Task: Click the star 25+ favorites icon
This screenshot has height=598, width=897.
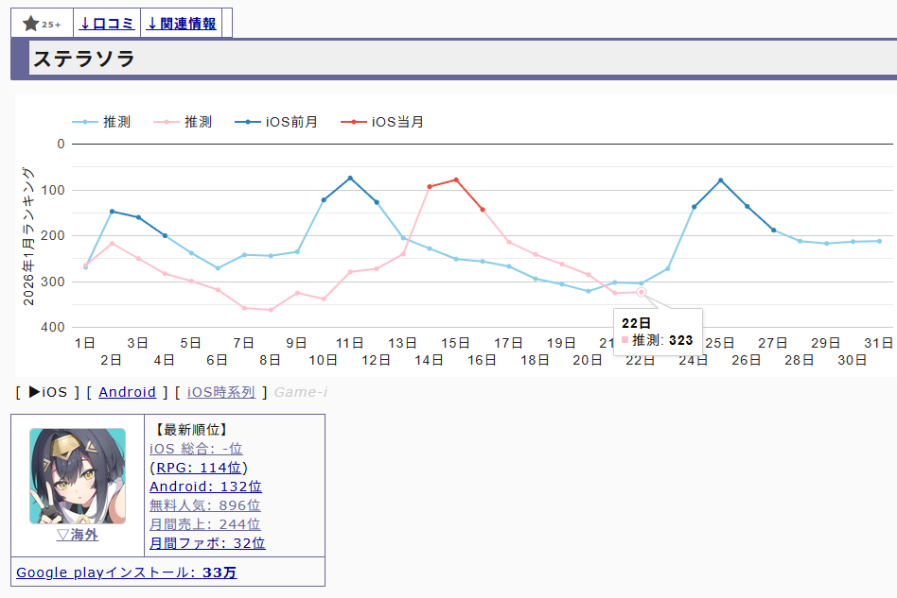Action: [42, 24]
